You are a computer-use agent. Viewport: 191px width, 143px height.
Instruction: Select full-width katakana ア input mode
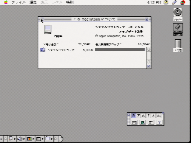[138, 116]
